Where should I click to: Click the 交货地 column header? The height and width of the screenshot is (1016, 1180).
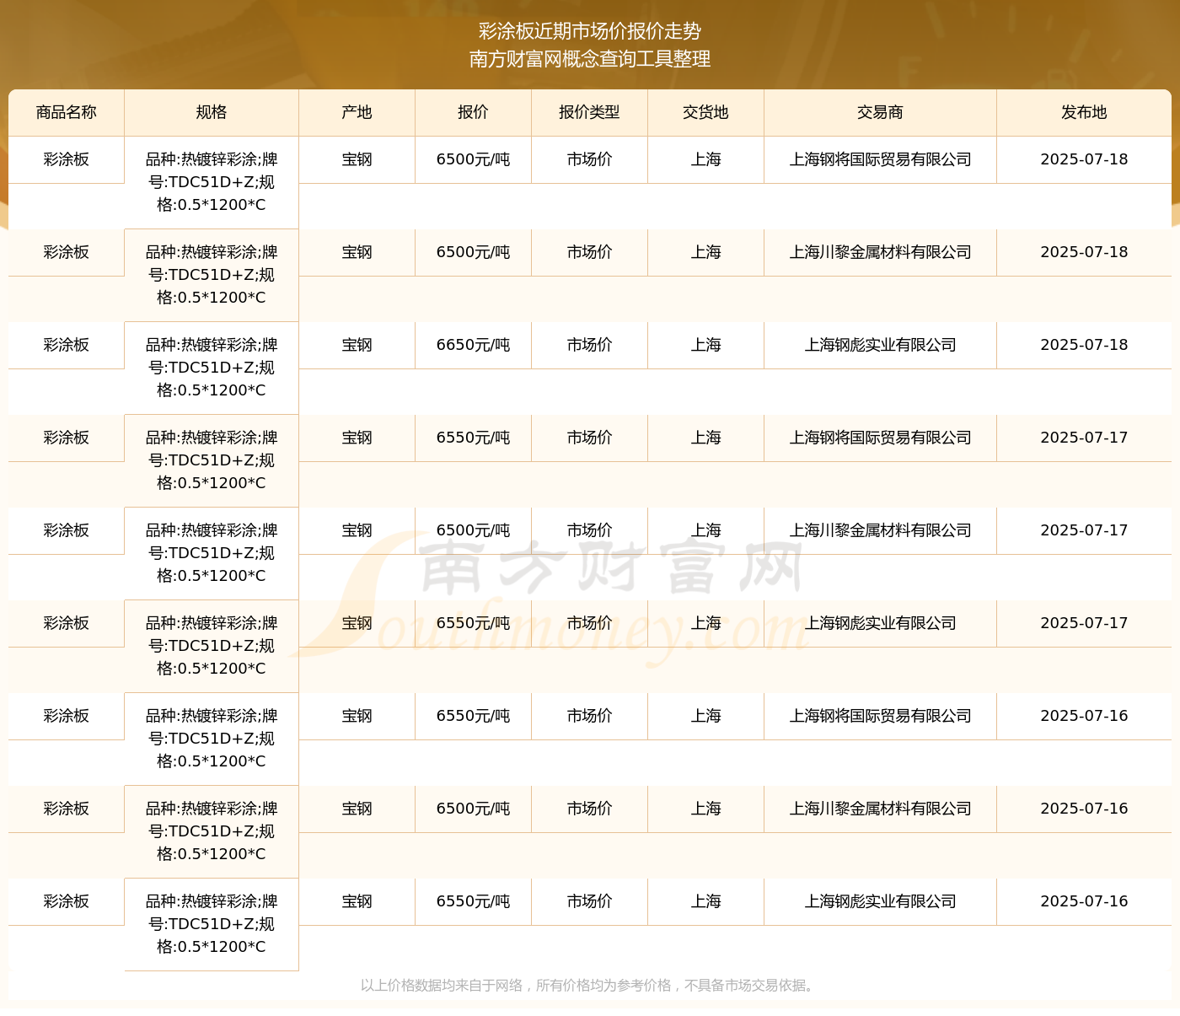pos(706,112)
